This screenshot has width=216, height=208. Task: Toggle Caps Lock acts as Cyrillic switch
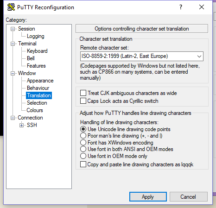point(83,101)
